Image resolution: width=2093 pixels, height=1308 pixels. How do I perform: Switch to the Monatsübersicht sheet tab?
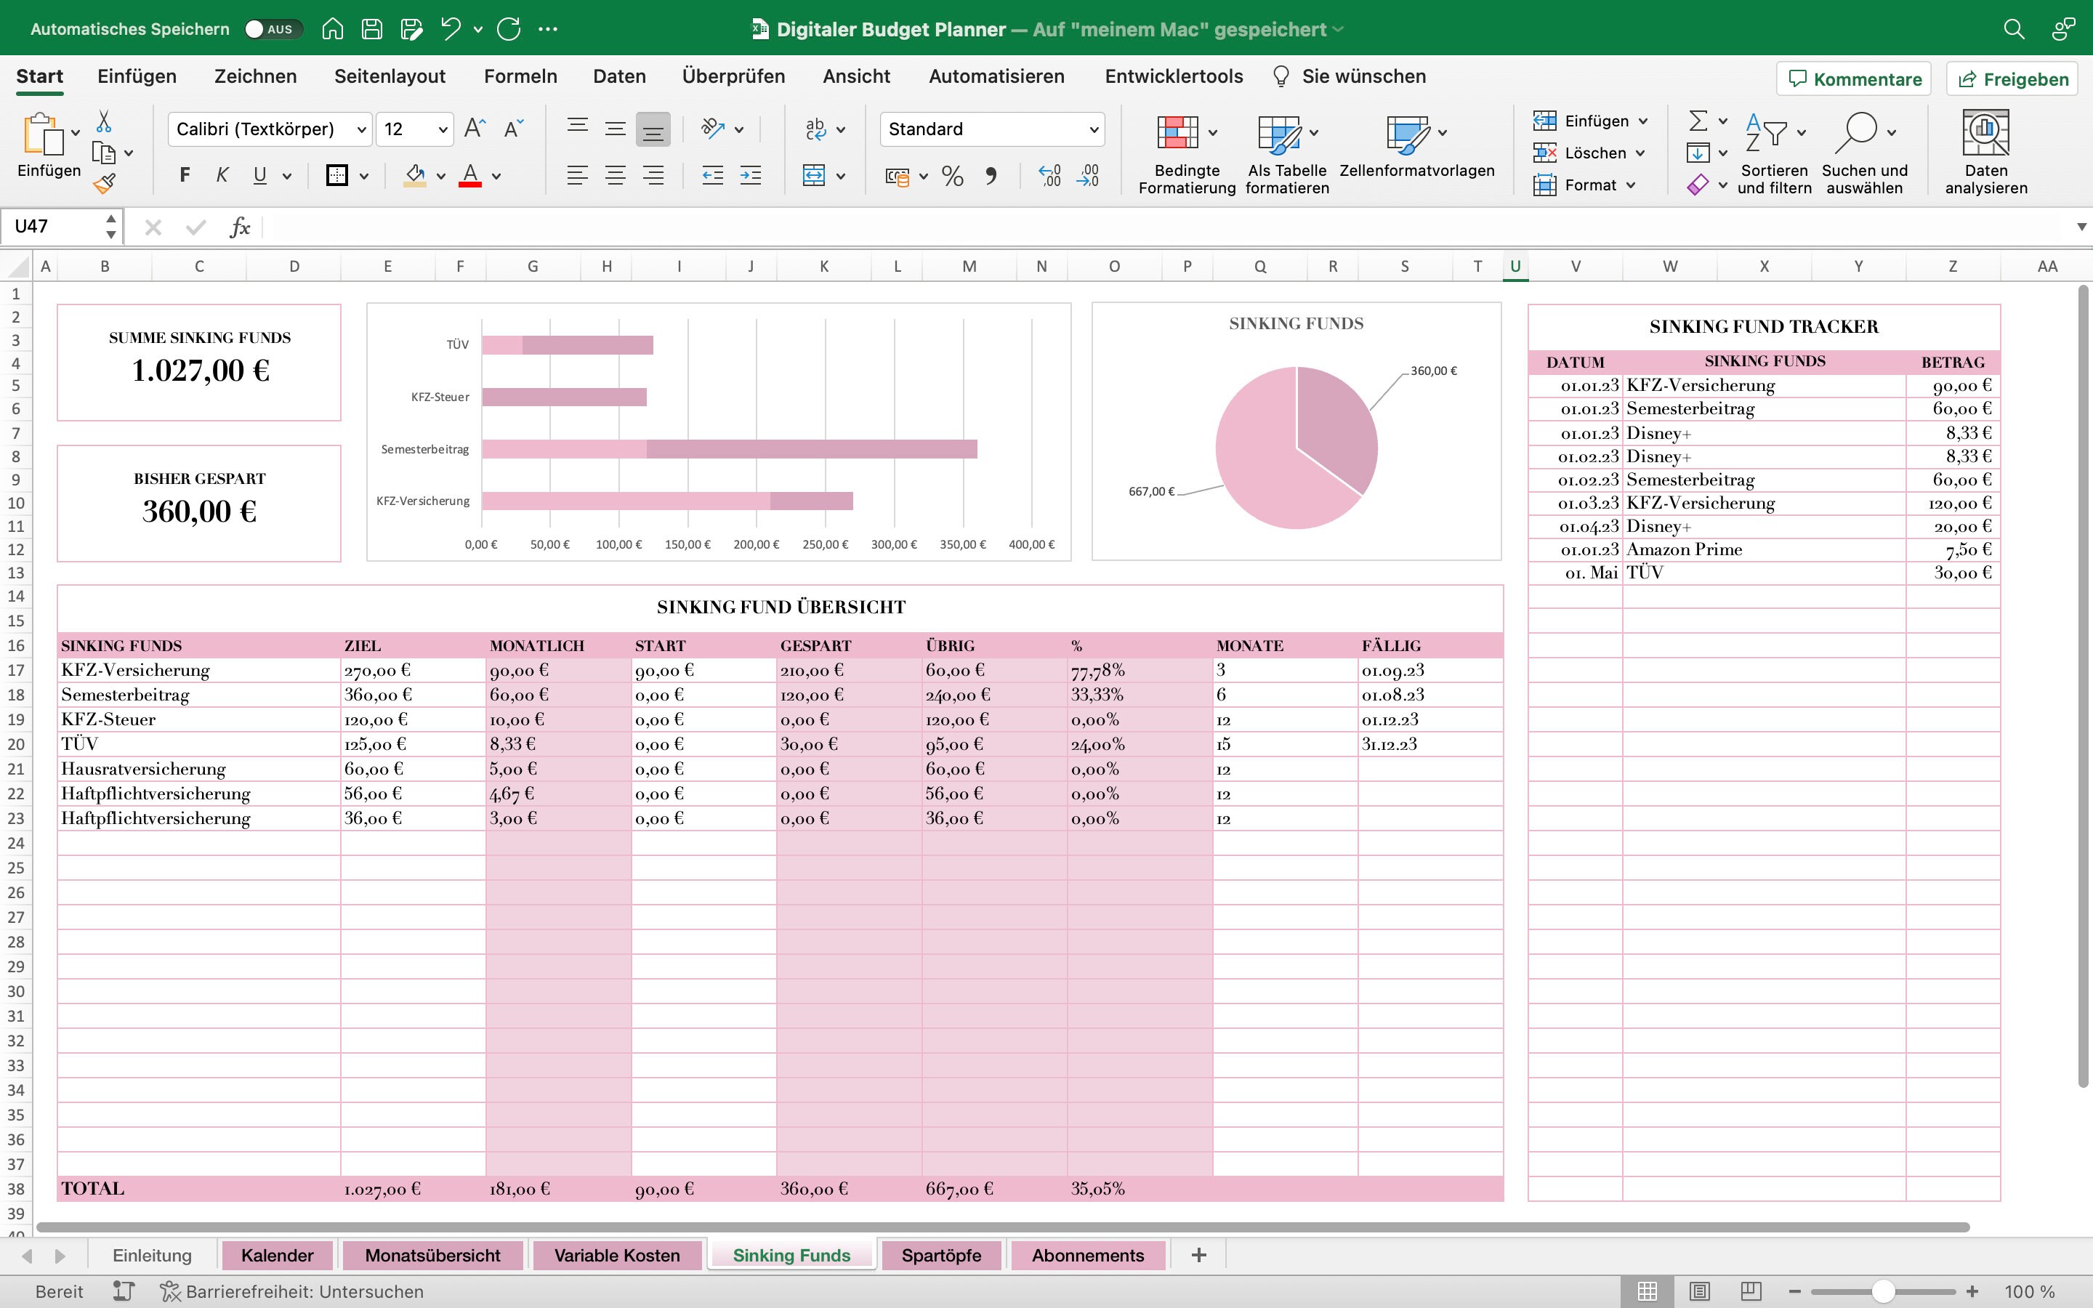pos(432,1255)
